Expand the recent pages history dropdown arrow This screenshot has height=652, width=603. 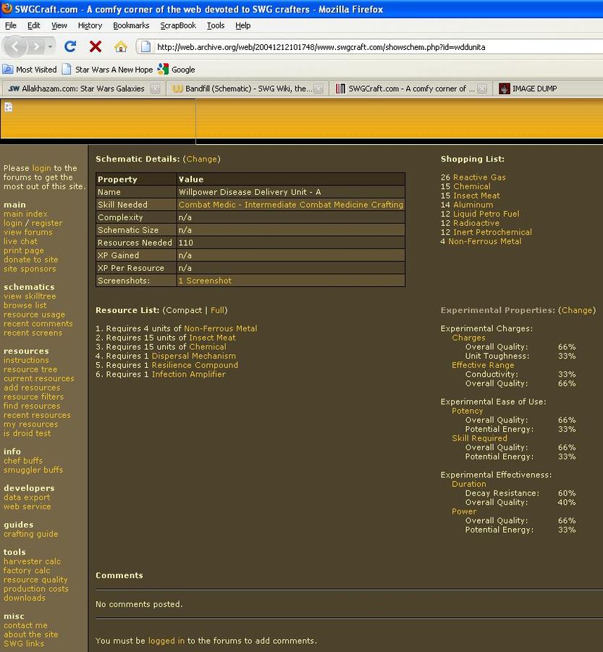point(51,46)
